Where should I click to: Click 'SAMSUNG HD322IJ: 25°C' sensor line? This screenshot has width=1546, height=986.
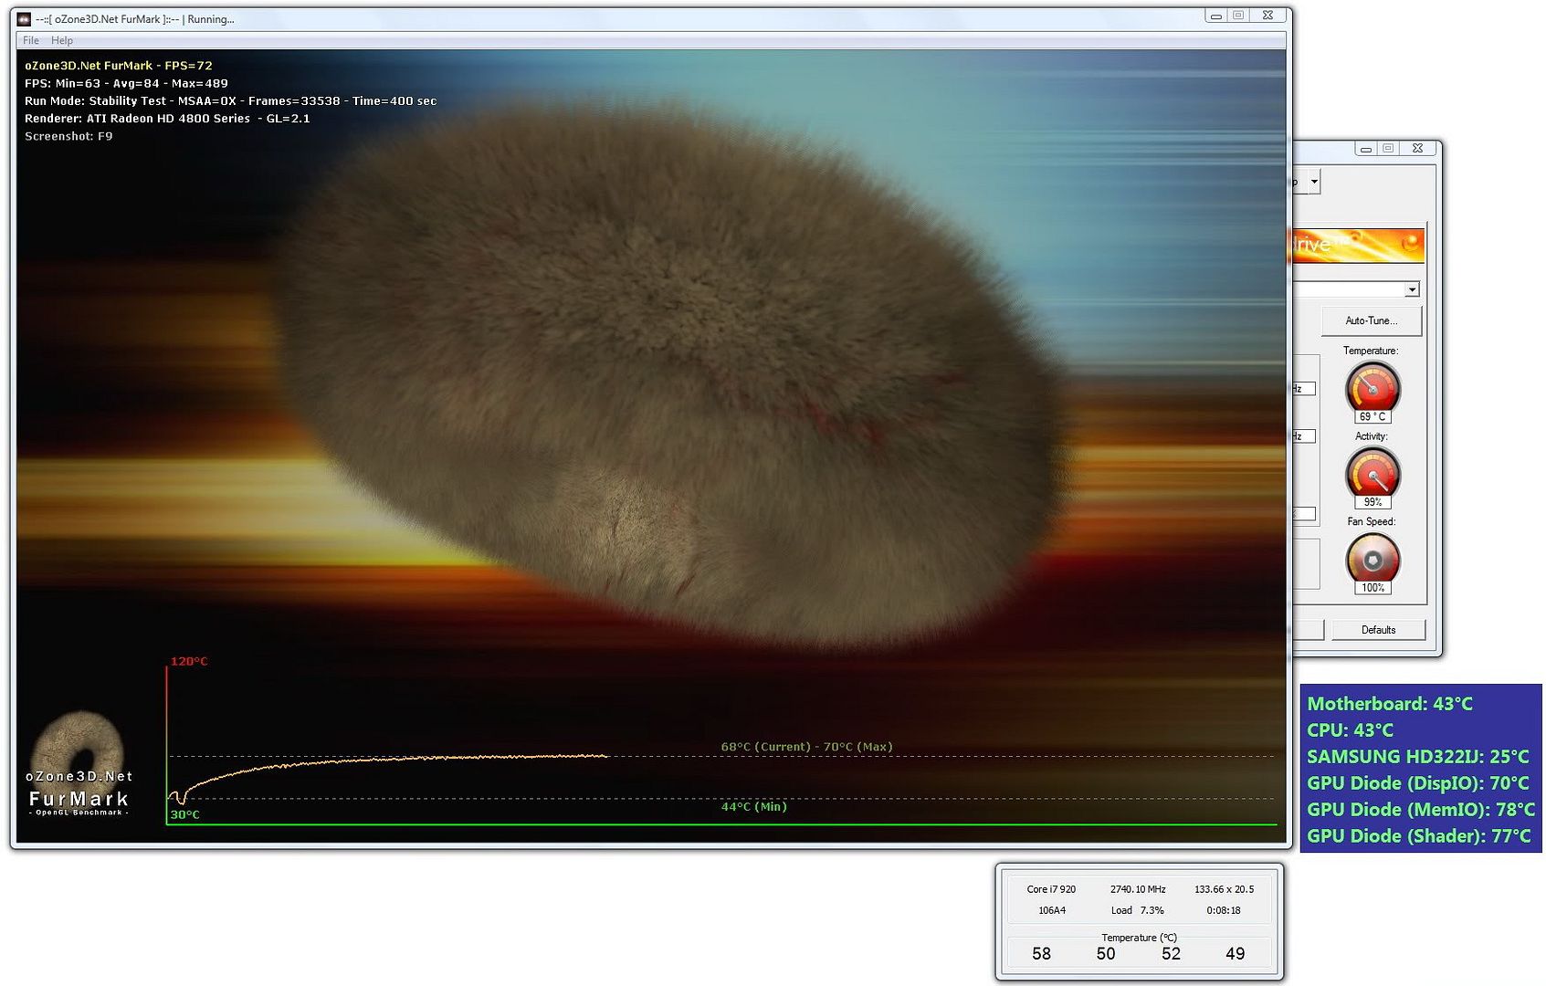(x=1417, y=756)
